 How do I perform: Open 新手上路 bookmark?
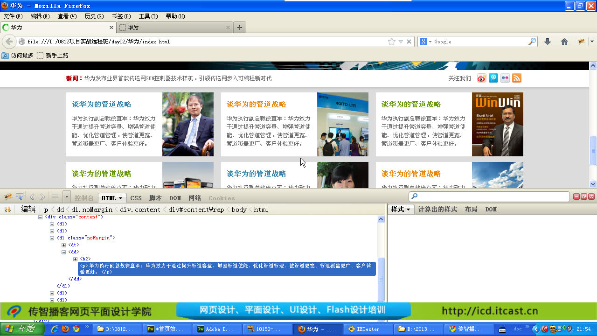point(53,56)
